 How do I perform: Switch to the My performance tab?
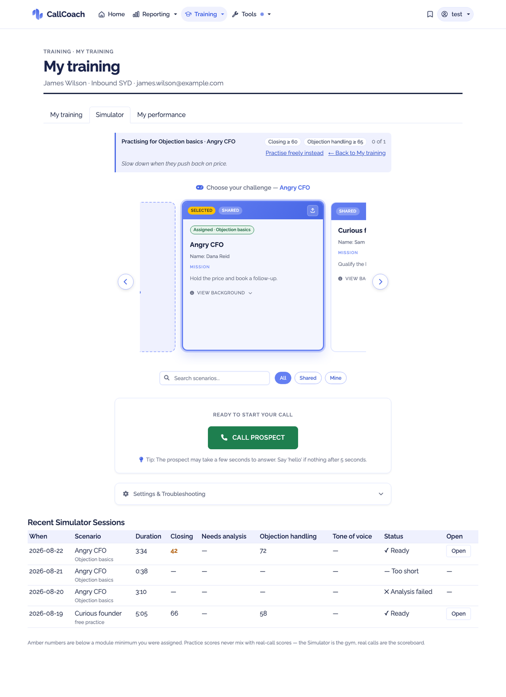point(161,115)
